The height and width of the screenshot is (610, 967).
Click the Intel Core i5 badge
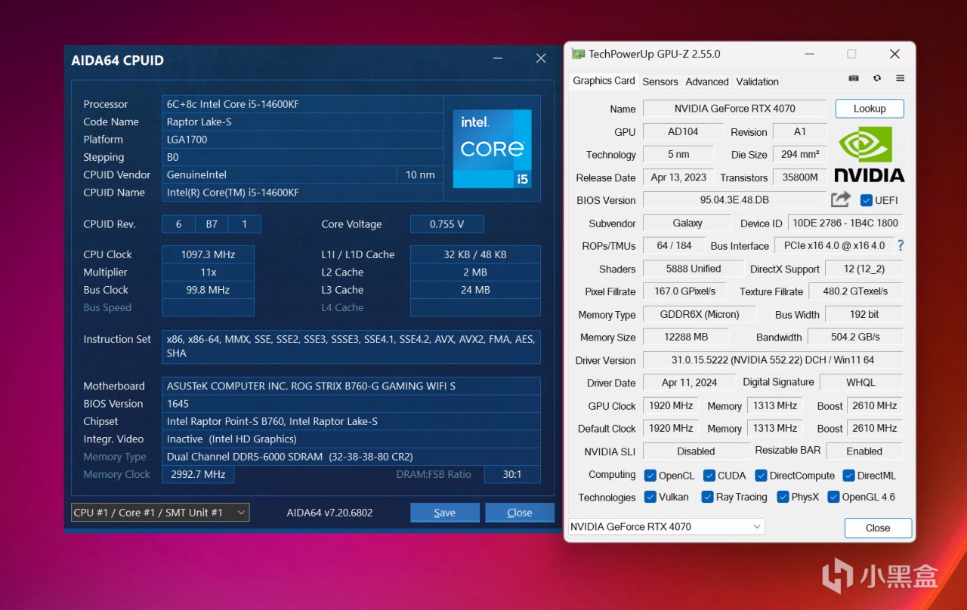[492, 148]
